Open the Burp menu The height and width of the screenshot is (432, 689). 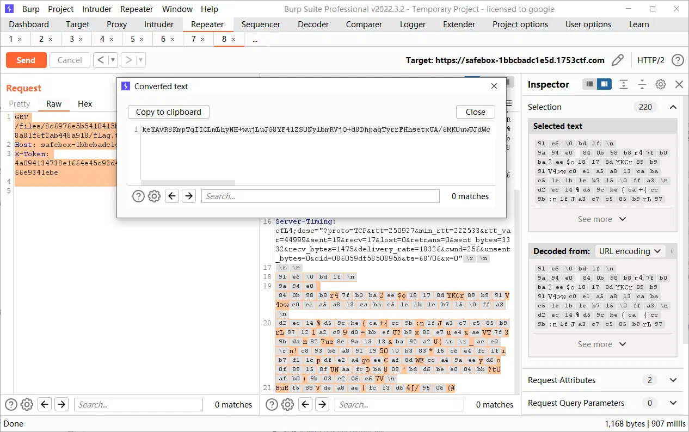31,9
